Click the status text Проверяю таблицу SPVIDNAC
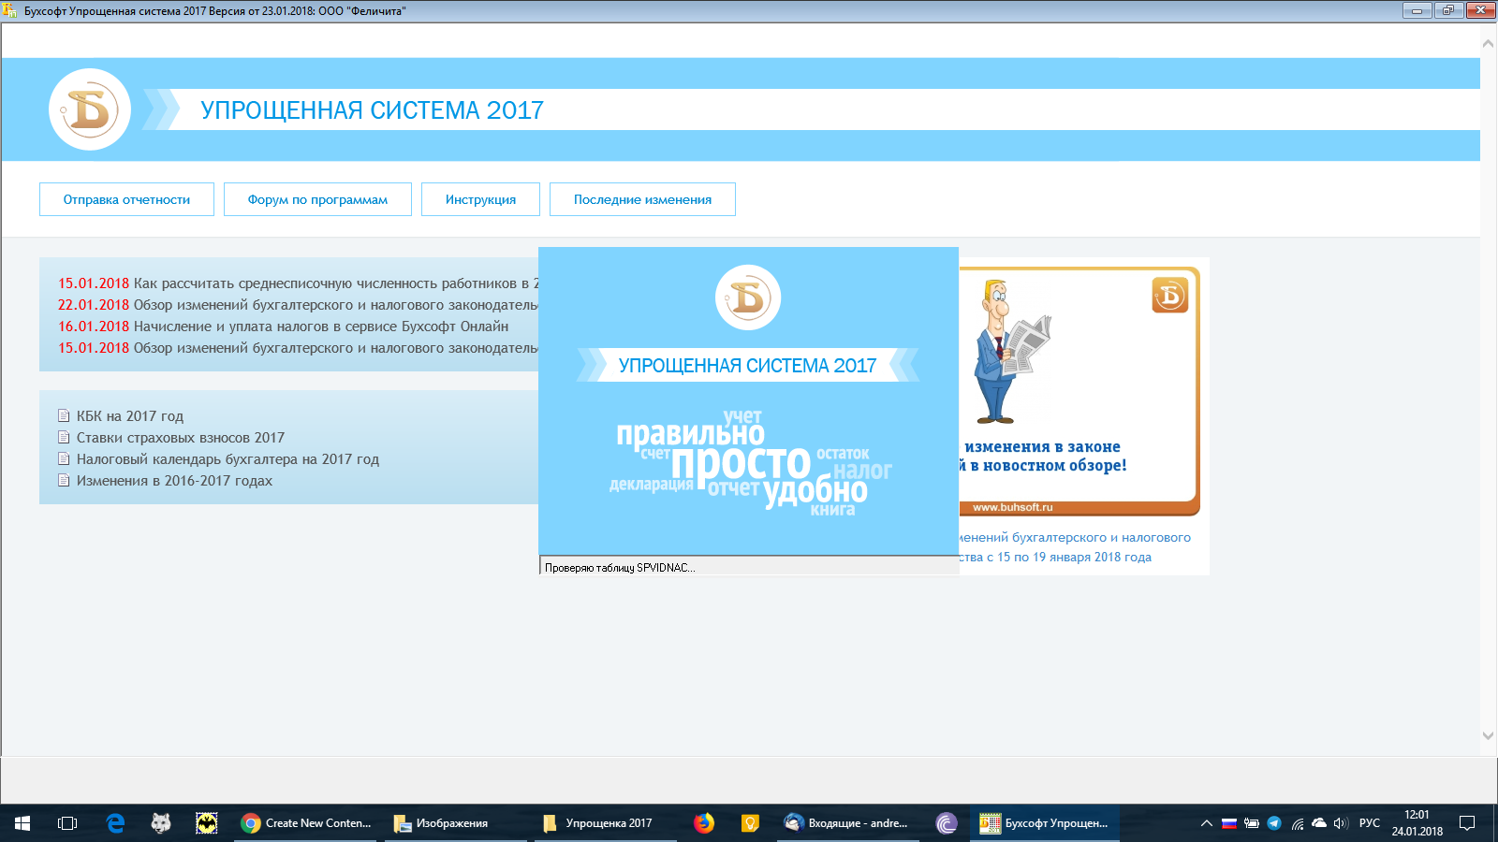This screenshot has width=1498, height=842. pyautogui.click(x=620, y=568)
